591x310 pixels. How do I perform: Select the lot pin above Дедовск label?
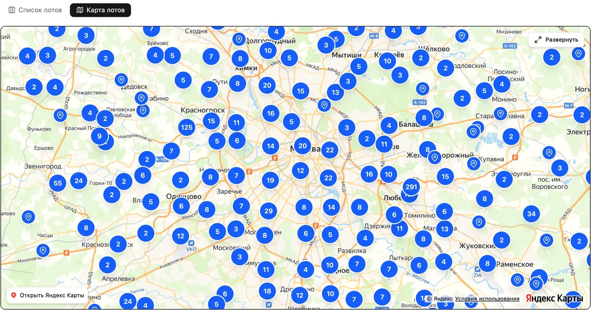pyautogui.click(x=121, y=80)
